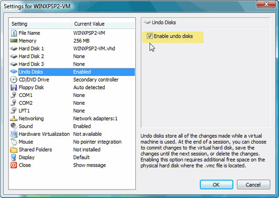This screenshot has height=198, width=279.
Task: Select the Close setting label
Action: click(x=25, y=165)
